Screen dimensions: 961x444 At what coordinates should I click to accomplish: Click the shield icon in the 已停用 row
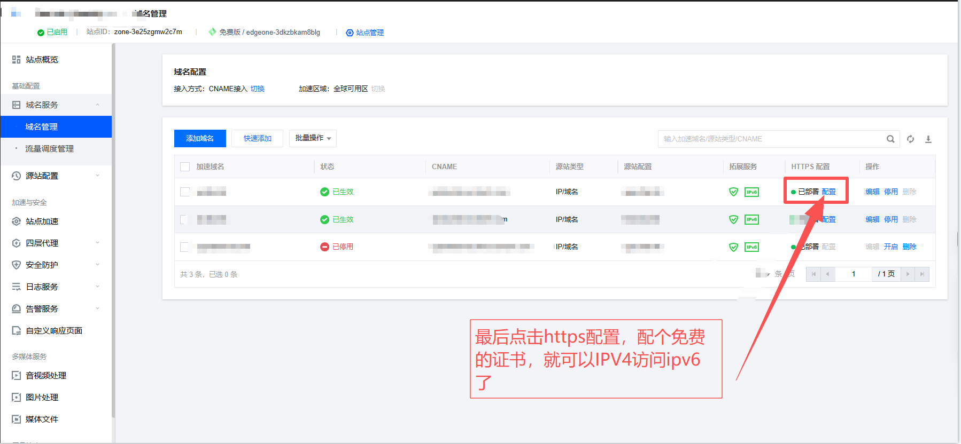[734, 247]
